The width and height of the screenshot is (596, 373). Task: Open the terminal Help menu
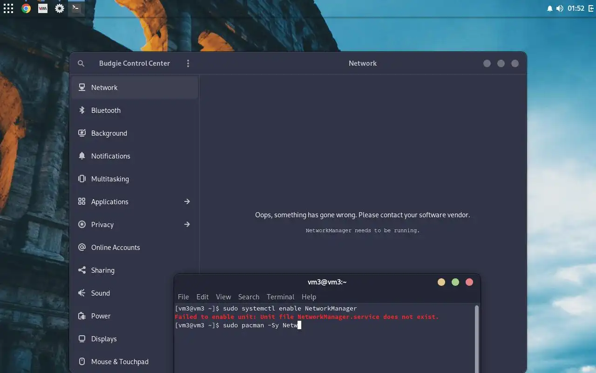(309, 297)
